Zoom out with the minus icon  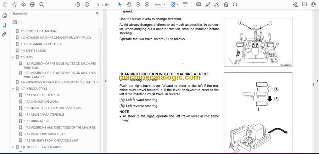coord(138,5)
